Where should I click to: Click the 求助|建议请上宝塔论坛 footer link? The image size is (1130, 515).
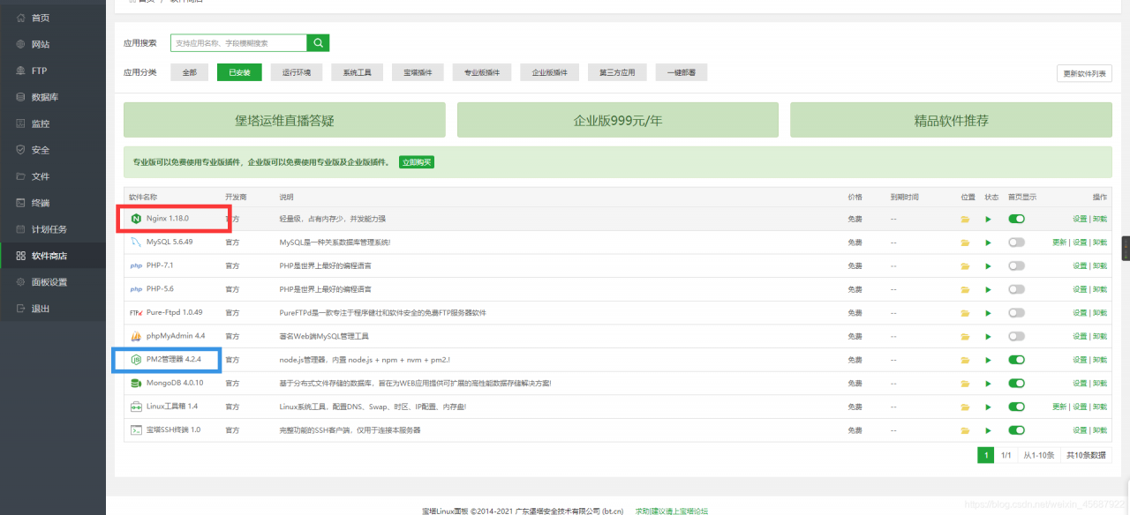(x=671, y=511)
